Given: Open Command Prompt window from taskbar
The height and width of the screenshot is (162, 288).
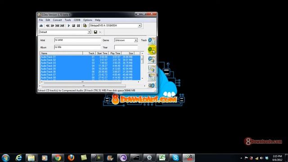Looking at the screenshot, I should pos(136,158).
